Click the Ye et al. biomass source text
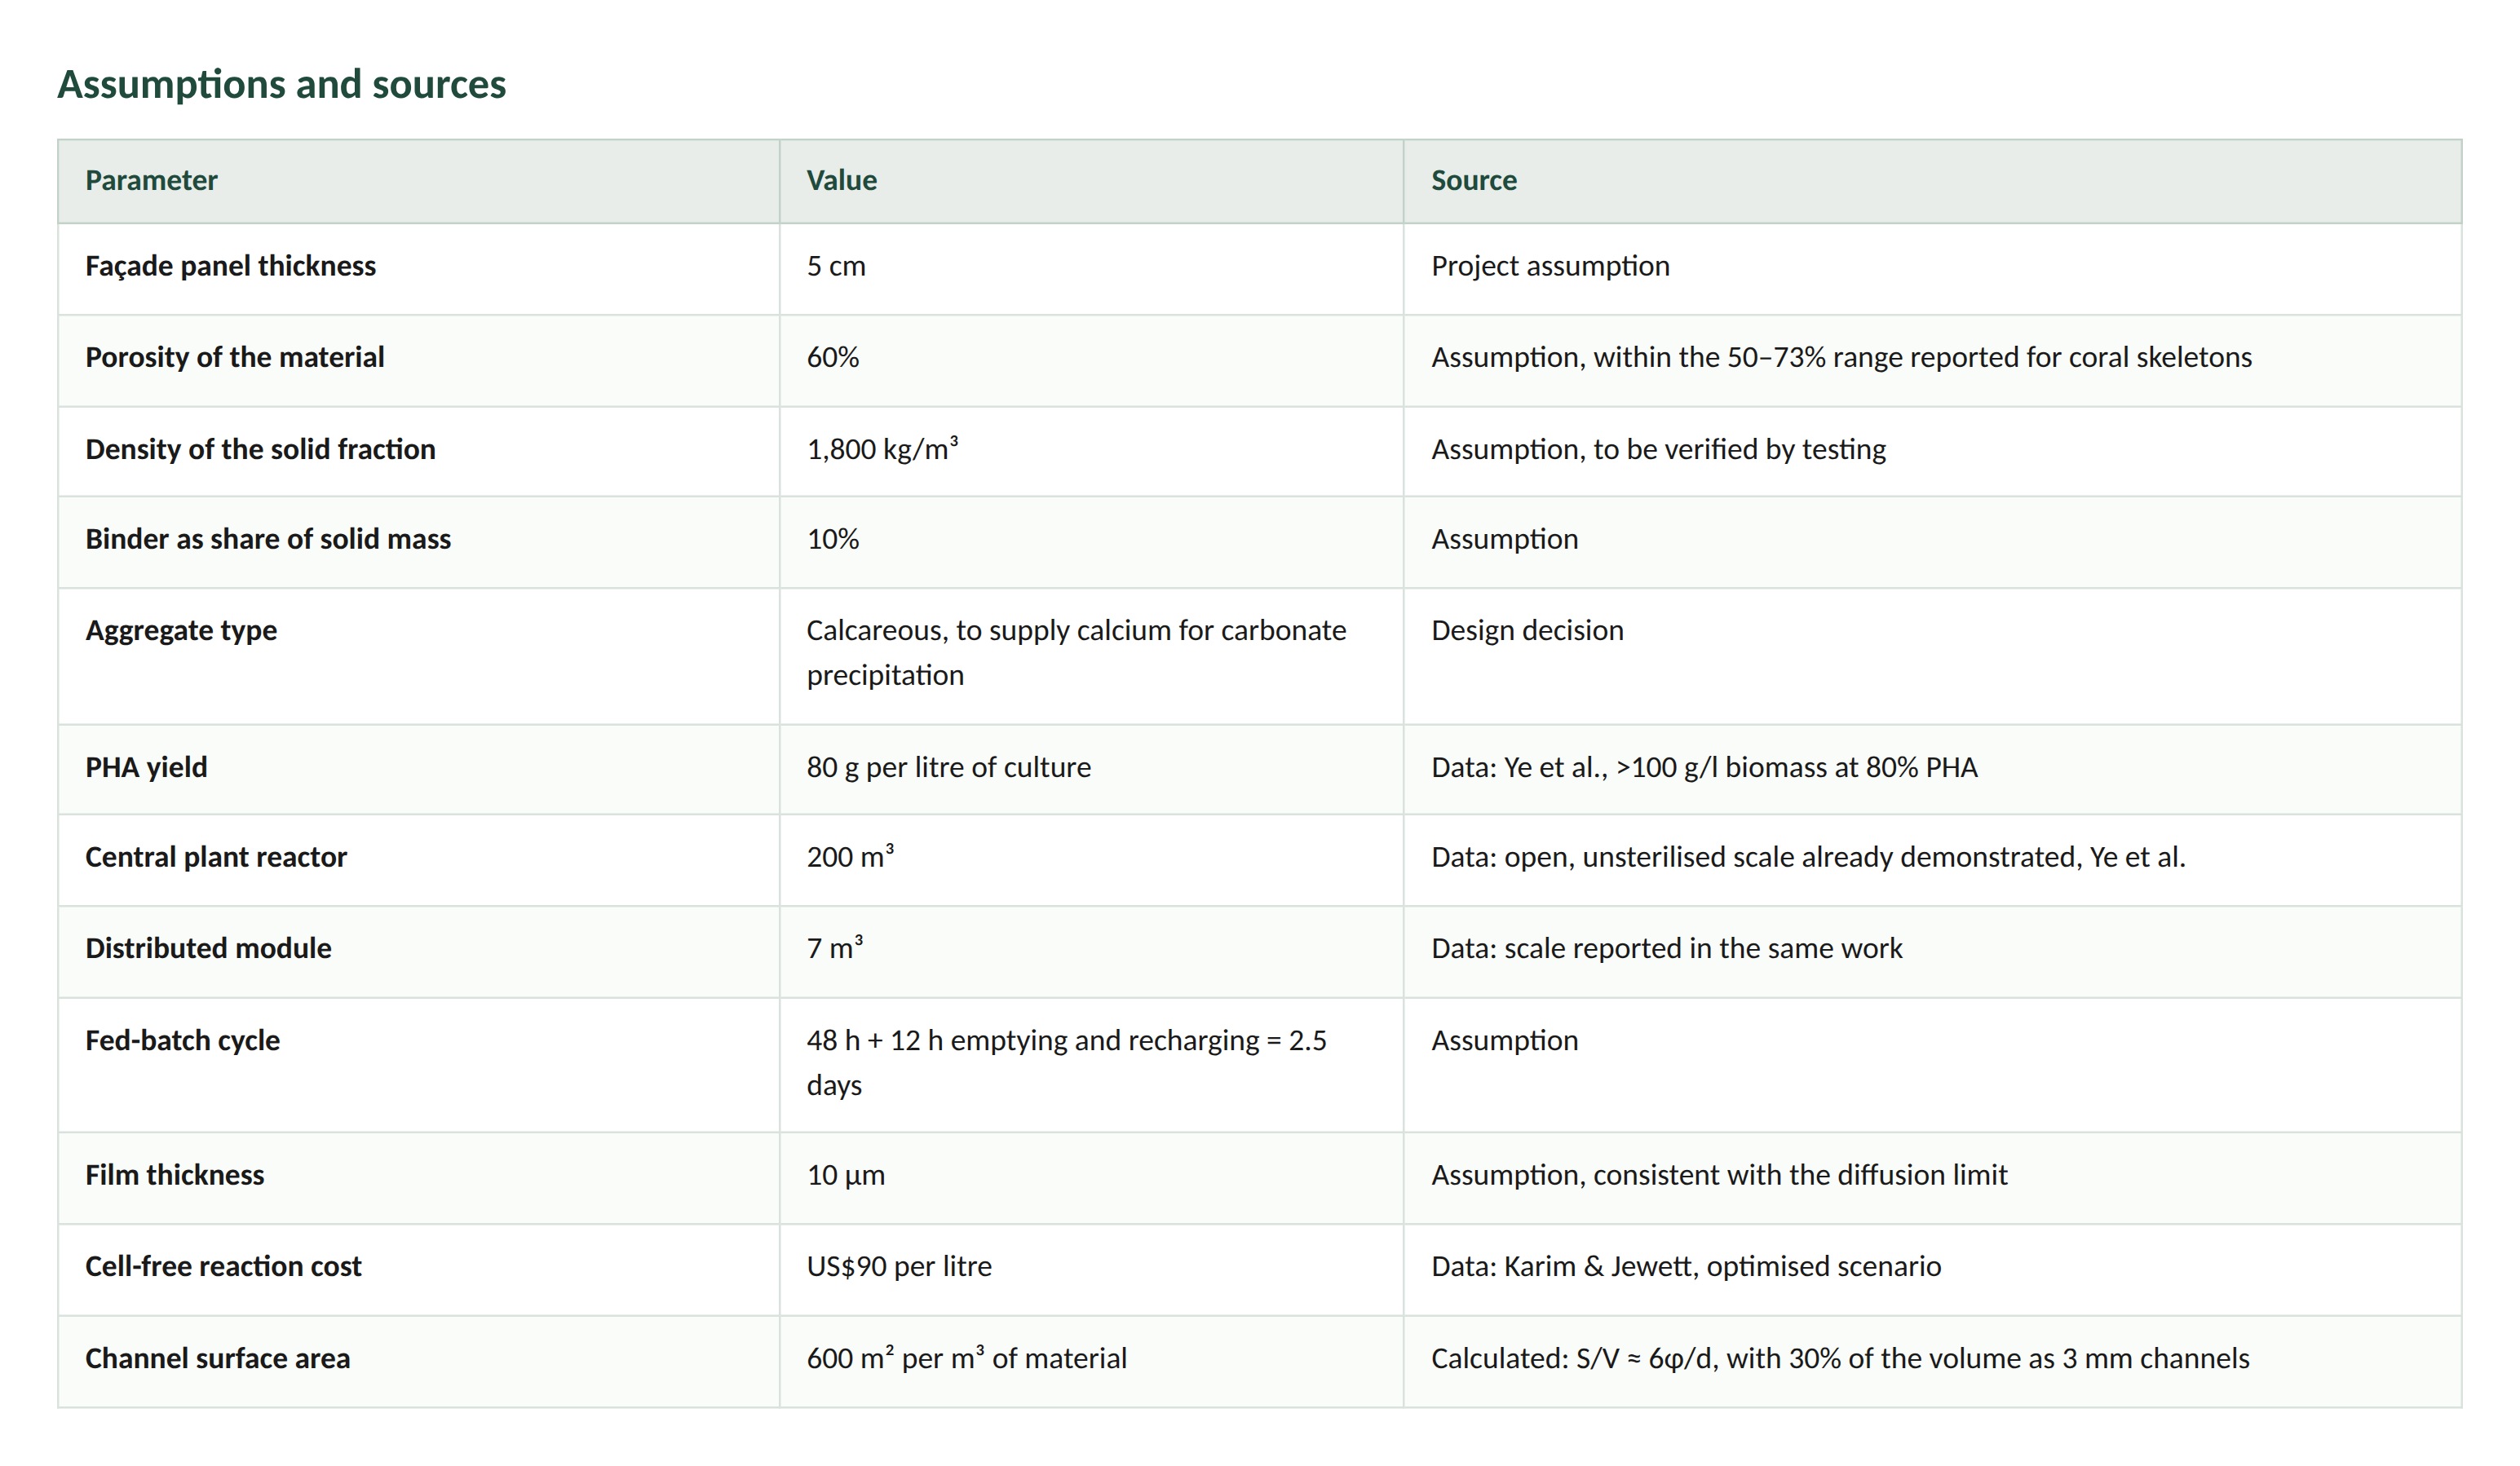 coord(1704,767)
